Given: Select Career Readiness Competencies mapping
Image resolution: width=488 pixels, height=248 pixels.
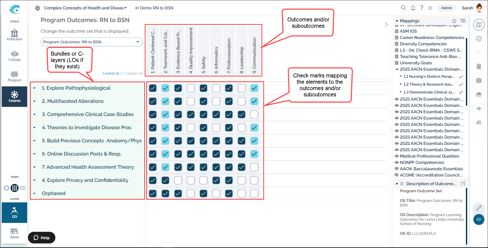Looking at the screenshot, I should coord(432,37).
